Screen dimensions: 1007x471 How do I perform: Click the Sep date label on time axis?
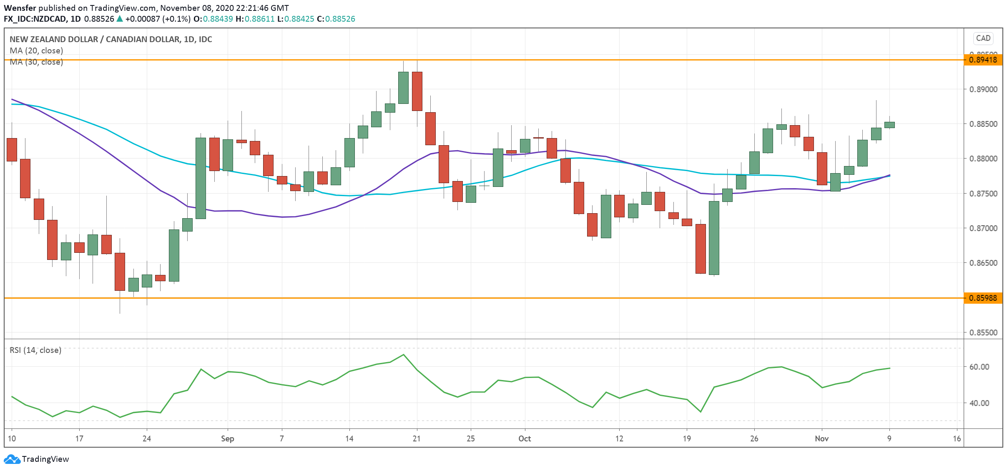coord(227,438)
